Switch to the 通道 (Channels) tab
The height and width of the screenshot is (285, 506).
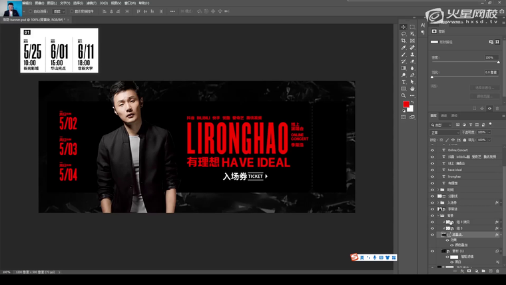pos(444,115)
